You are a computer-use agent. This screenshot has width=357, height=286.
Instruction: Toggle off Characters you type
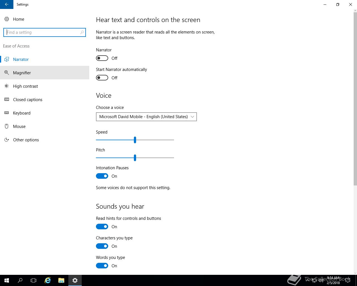click(x=102, y=246)
